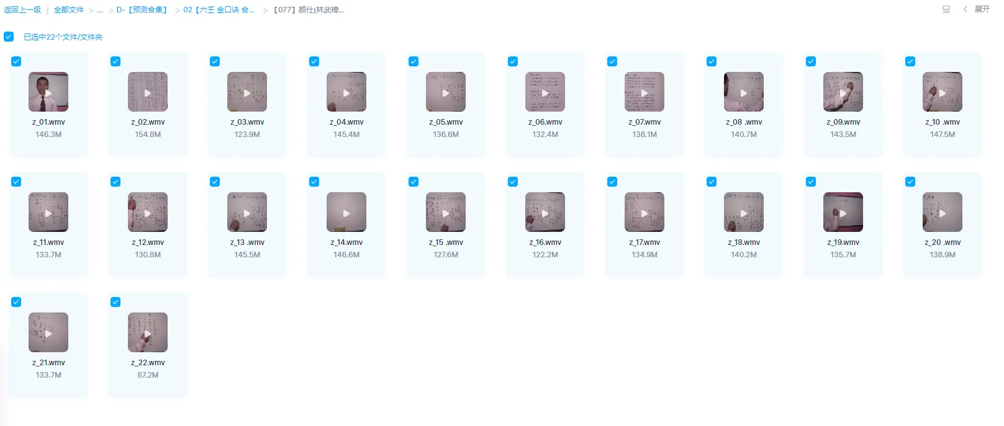The height and width of the screenshot is (426, 1004).
Task: Click the z_08 .wmv file name
Action: [x=744, y=122]
